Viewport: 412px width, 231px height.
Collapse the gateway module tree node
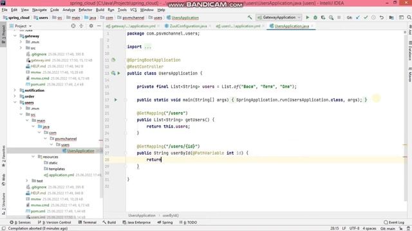pyautogui.click(x=15, y=36)
